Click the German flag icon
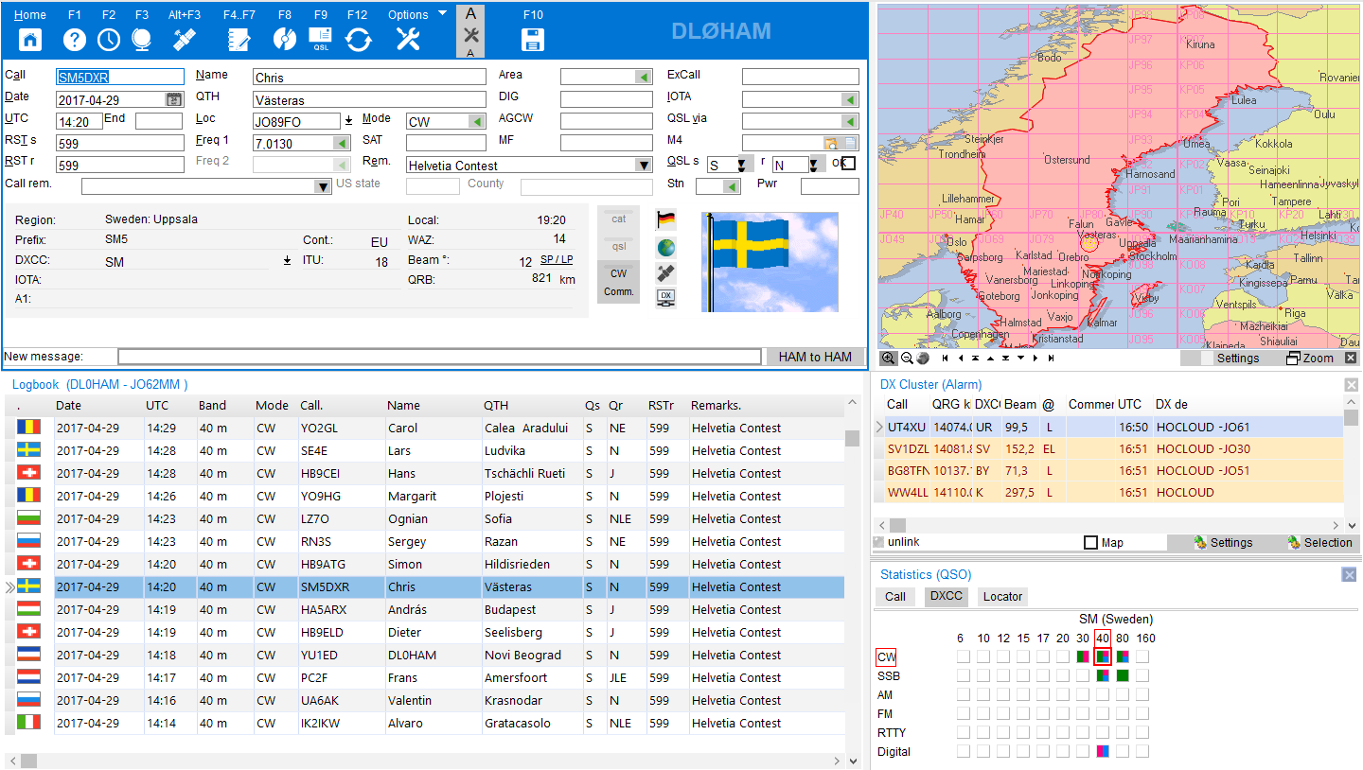Viewport: 1363px width, 770px height. pos(665,220)
